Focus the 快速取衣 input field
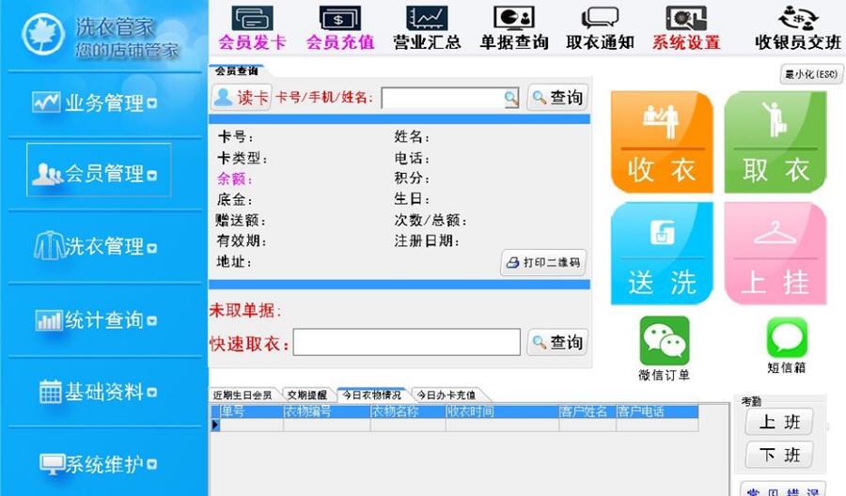The image size is (846, 496). (407, 342)
